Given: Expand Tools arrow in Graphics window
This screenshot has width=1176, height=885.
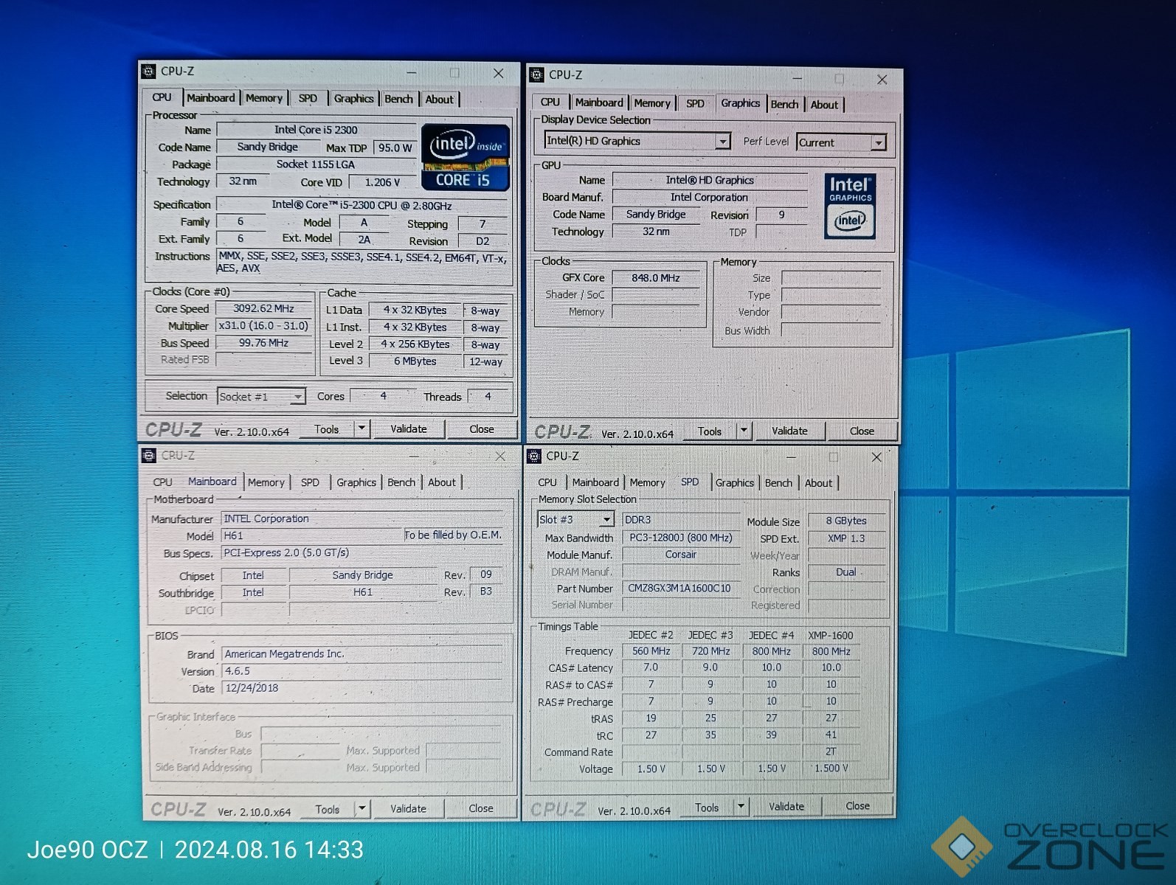Looking at the screenshot, I should pyautogui.click(x=744, y=431).
